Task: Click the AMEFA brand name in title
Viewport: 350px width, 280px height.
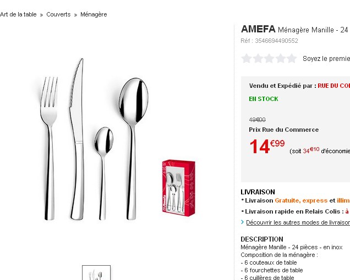Action: [258, 29]
